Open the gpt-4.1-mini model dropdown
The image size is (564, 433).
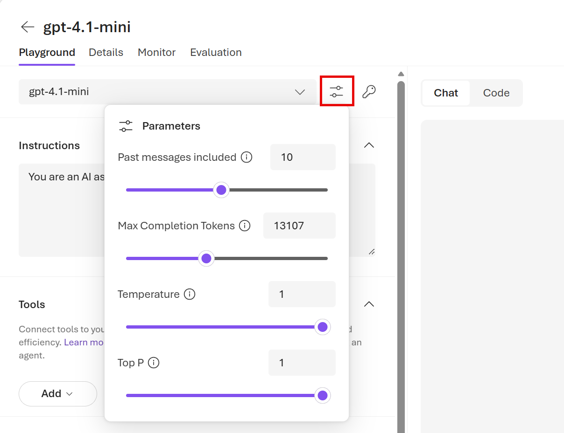click(x=299, y=92)
